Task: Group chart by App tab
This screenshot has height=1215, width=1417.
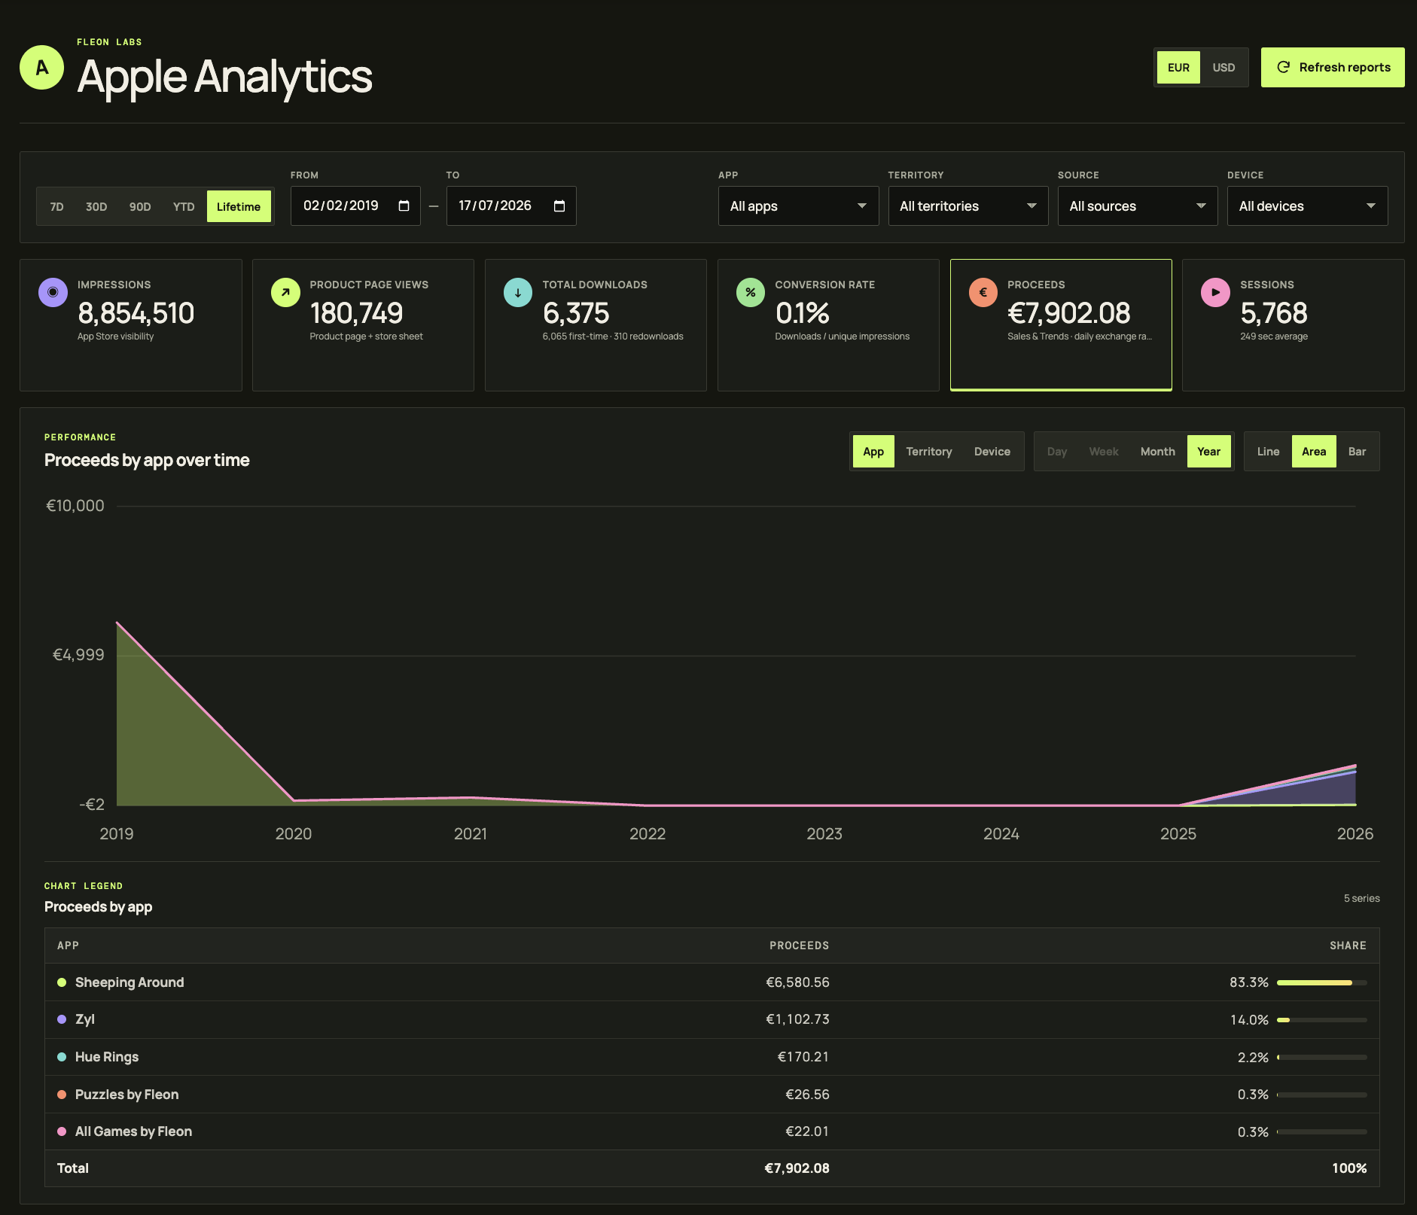Action: [873, 452]
